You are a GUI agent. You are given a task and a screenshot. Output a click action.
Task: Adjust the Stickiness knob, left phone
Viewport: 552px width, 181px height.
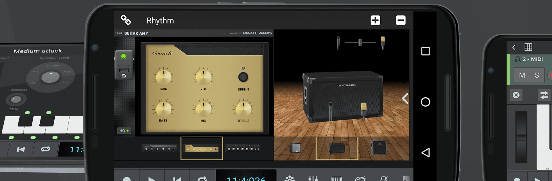pos(16,99)
